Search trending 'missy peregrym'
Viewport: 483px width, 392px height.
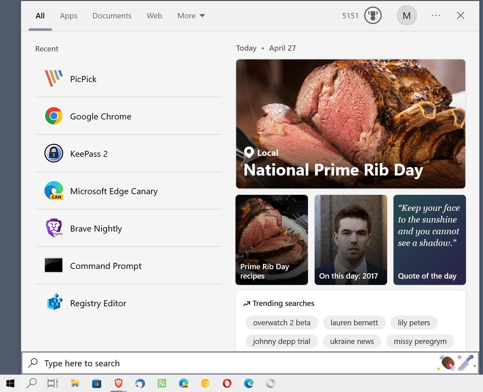tap(420, 341)
